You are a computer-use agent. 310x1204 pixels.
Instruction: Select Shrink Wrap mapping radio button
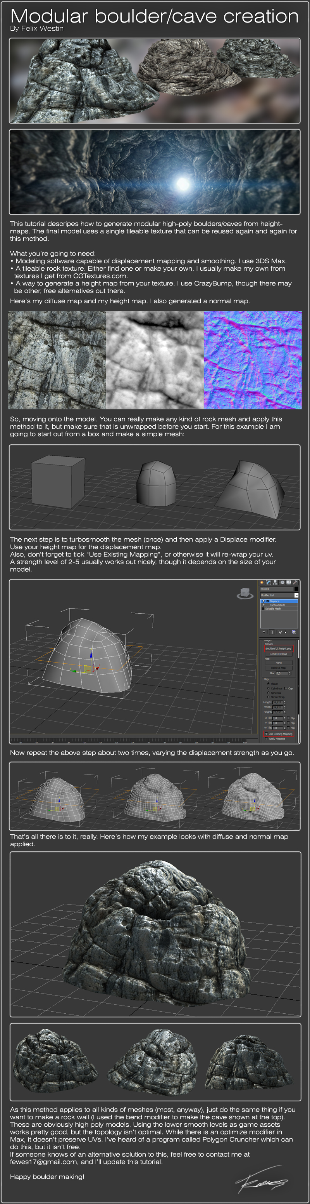click(x=269, y=697)
